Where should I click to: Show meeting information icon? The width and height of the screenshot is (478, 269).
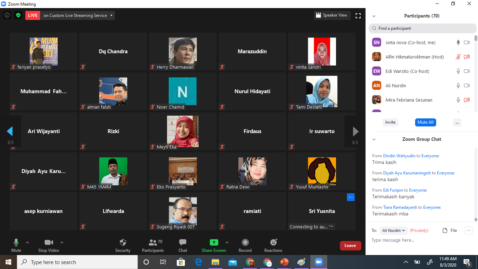pos(7,15)
